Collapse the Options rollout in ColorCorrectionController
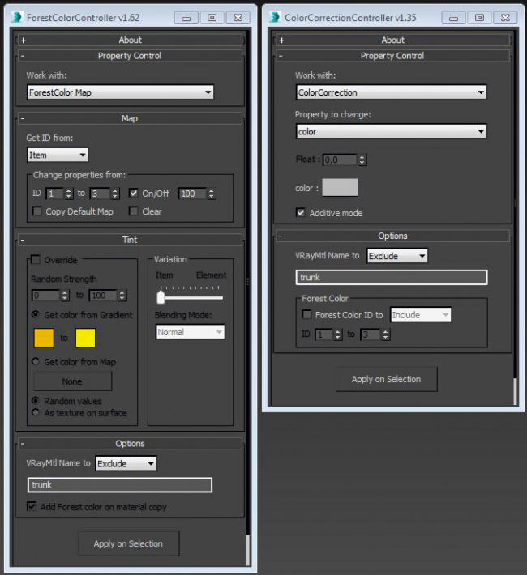 (x=392, y=236)
